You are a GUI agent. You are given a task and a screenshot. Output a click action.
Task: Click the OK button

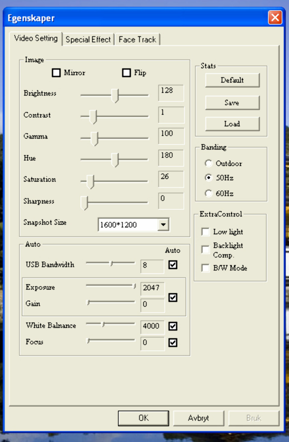click(143, 418)
